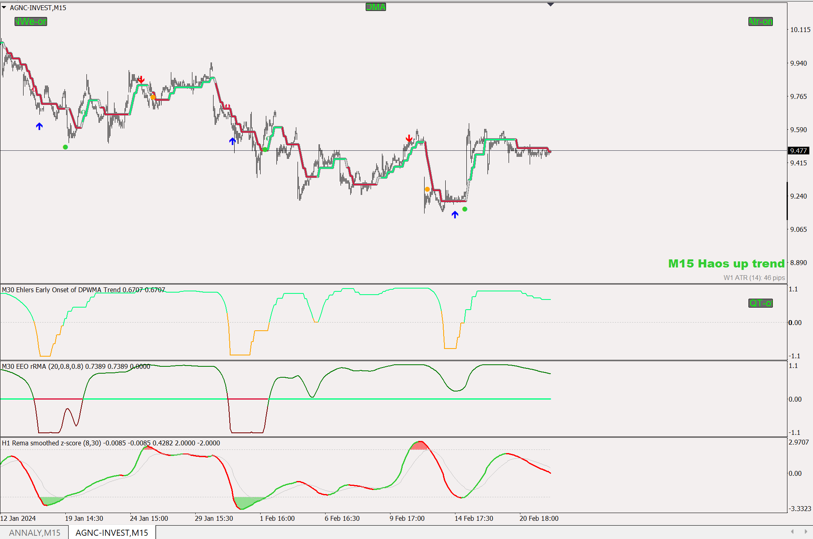The image size is (813, 539).
Task: Click the QT-on button in indicator pane
Action: [760, 303]
